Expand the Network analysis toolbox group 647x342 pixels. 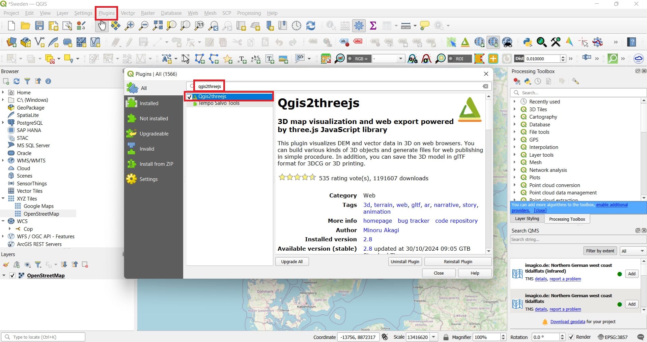tap(514, 170)
